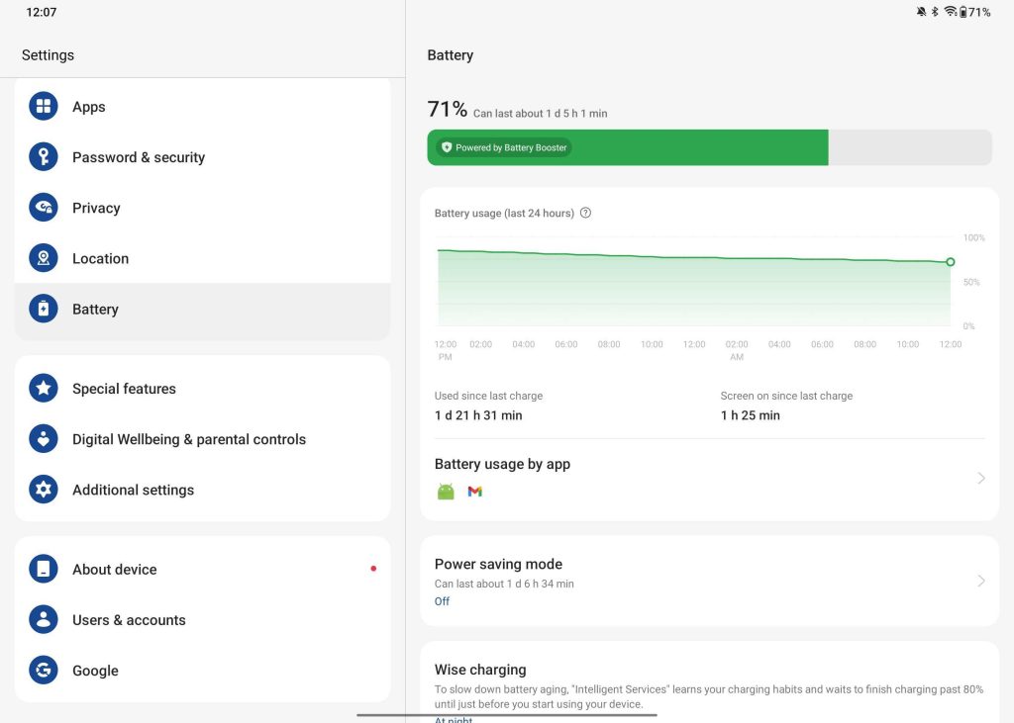Click the 71% battery level bar
Screen dimensions: 1014x723
pos(708,147)
